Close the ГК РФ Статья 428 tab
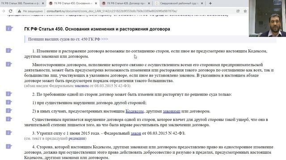The width and height of the screenshot is (286, 160). coord(149,3)
